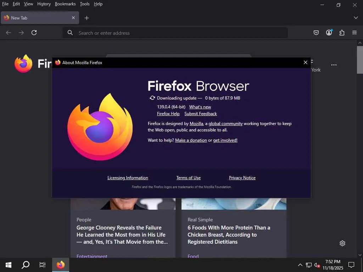Open the Help menu

click(98, 4)
